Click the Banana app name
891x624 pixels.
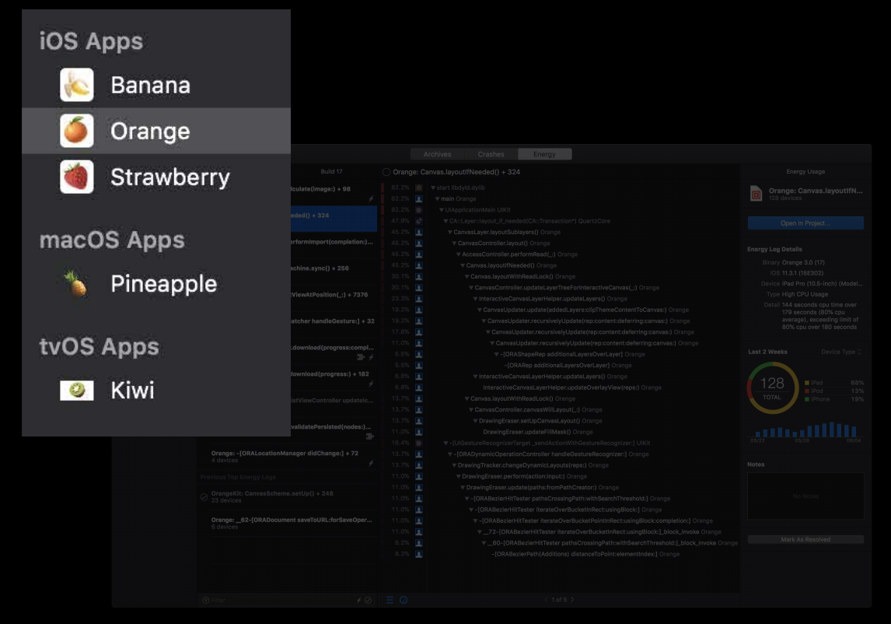point(151,86)
